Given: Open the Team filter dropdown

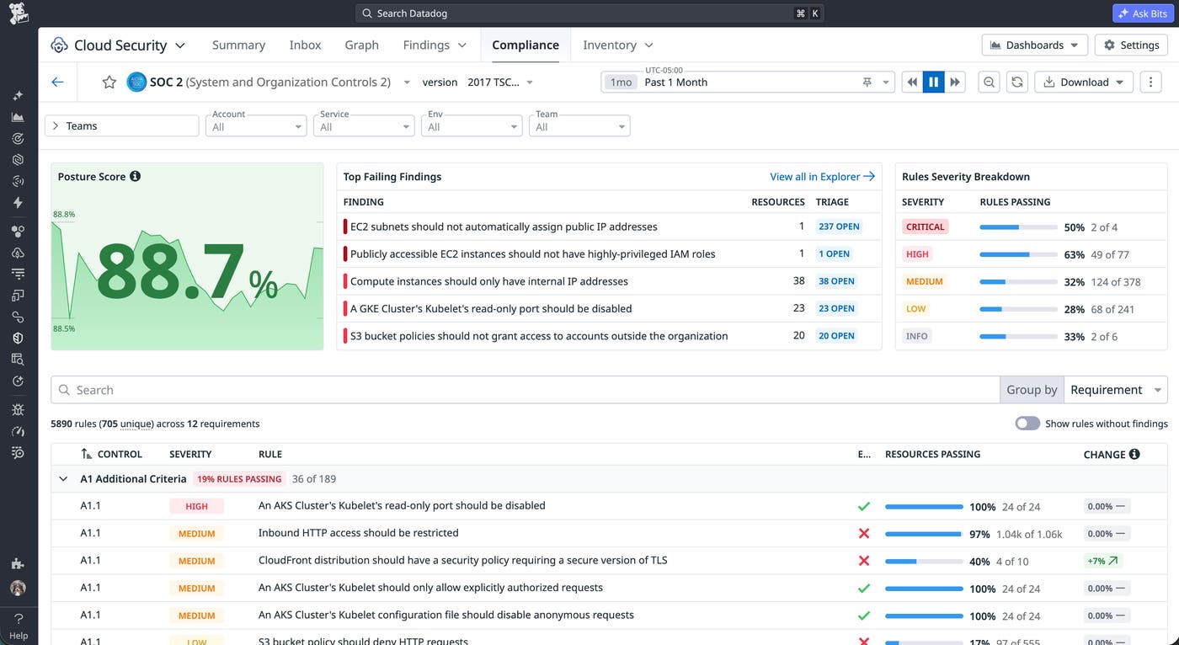Looking at the screenshot, I should (x=579, y=125).
